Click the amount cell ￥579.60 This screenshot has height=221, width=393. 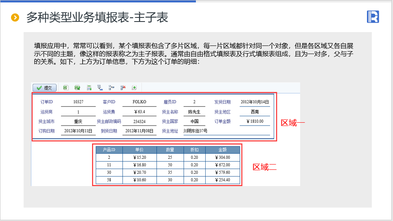(x=223, y=173)
